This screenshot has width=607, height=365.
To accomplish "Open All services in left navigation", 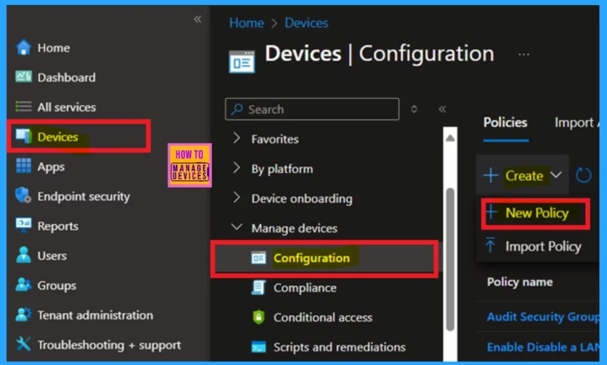I will click(x=66, y=107).
